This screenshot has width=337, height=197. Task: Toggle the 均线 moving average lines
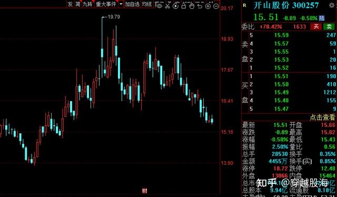147,4
